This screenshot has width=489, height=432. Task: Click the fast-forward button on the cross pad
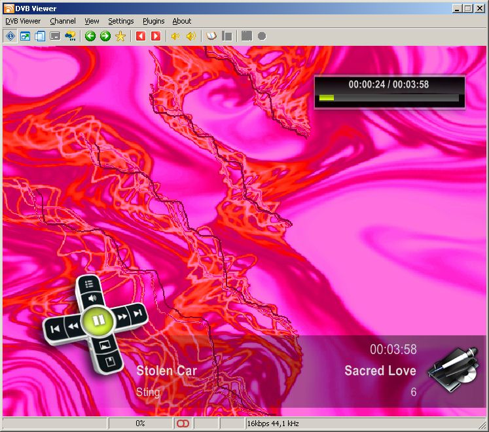(122, 317)
